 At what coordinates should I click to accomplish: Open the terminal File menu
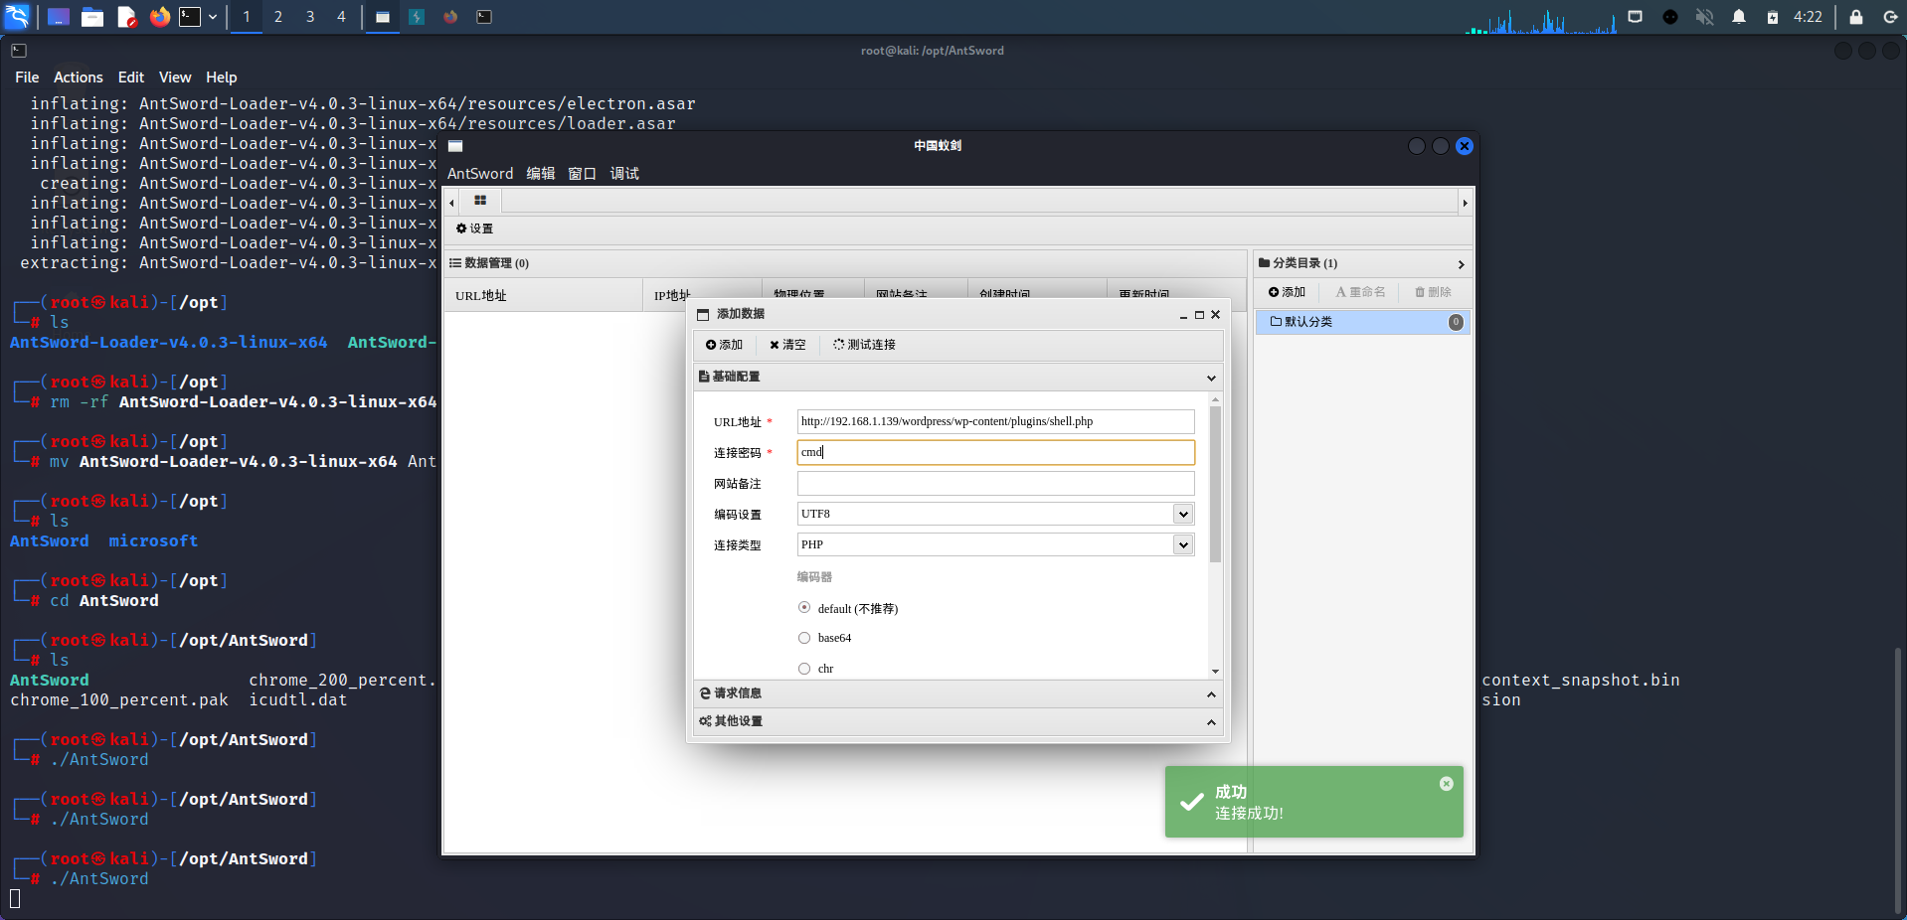tap(27, 77)
